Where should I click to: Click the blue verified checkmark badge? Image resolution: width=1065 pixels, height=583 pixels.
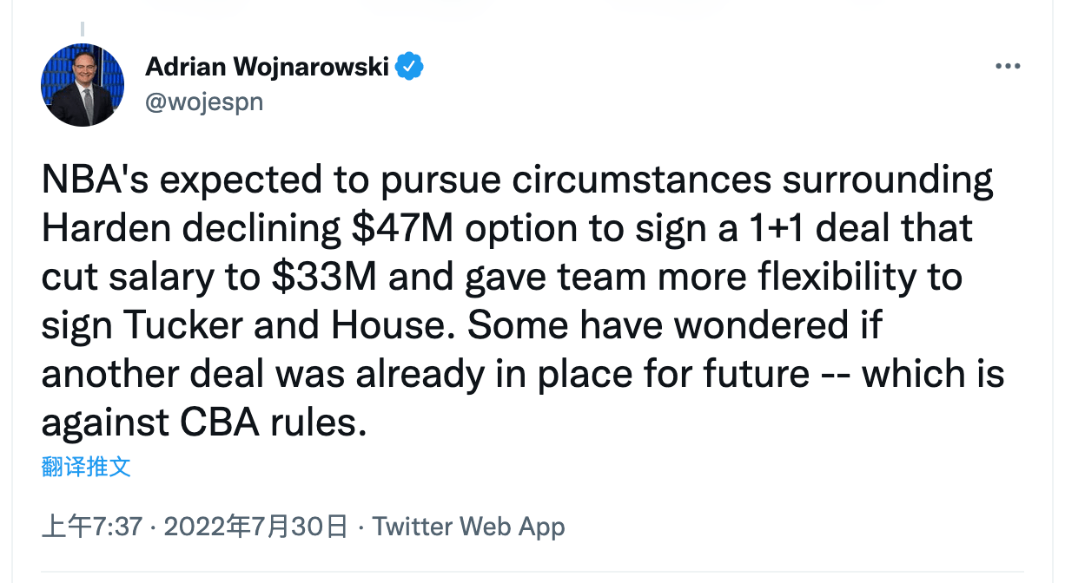tap(409, 66)
